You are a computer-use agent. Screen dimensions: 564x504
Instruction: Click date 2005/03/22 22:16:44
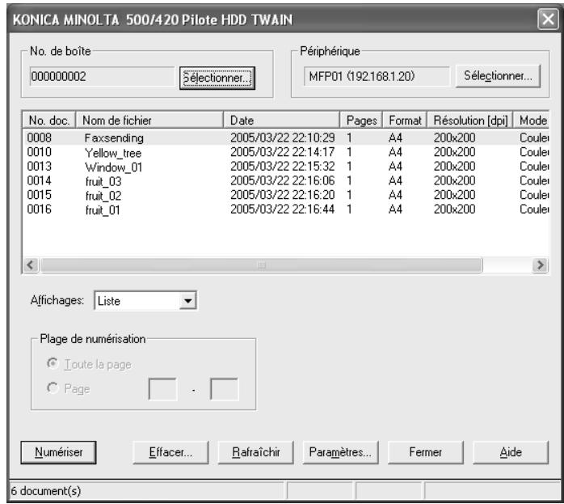click(282, 210)
